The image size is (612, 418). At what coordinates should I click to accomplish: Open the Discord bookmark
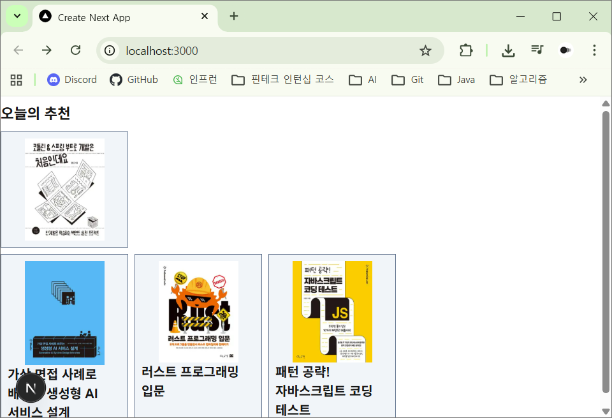[72, 80]
